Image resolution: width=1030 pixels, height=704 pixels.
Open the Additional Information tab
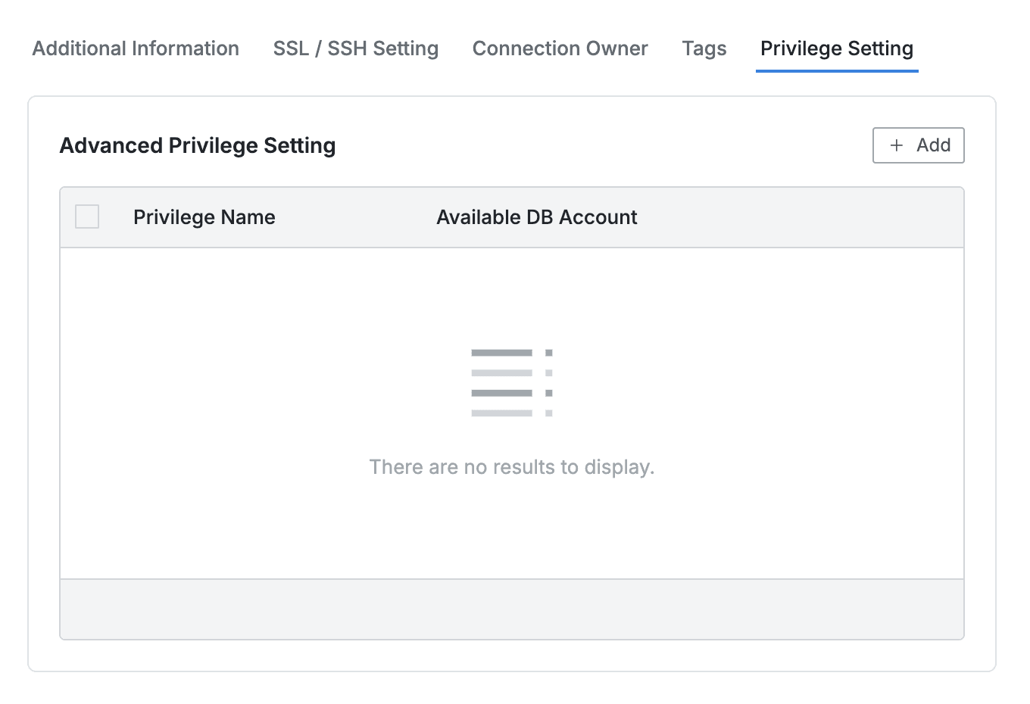tap(136, 48)
